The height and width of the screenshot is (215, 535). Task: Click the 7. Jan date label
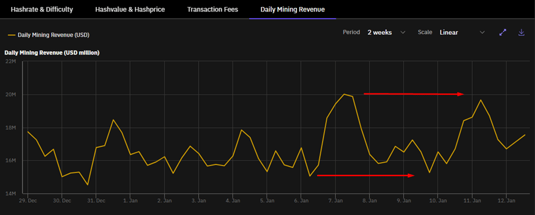pos(335,200)
